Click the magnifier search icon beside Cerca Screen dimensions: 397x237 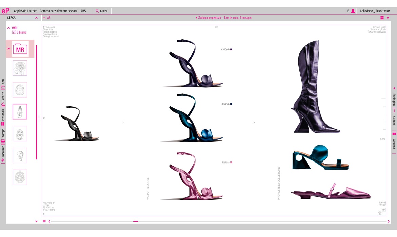click(x=97, y=11)
